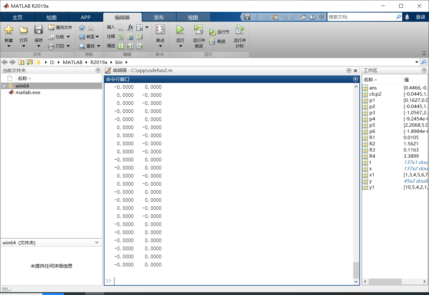Click the command window scroll up arrow
This screenshot has height=295, width=429.
(356, 87)
